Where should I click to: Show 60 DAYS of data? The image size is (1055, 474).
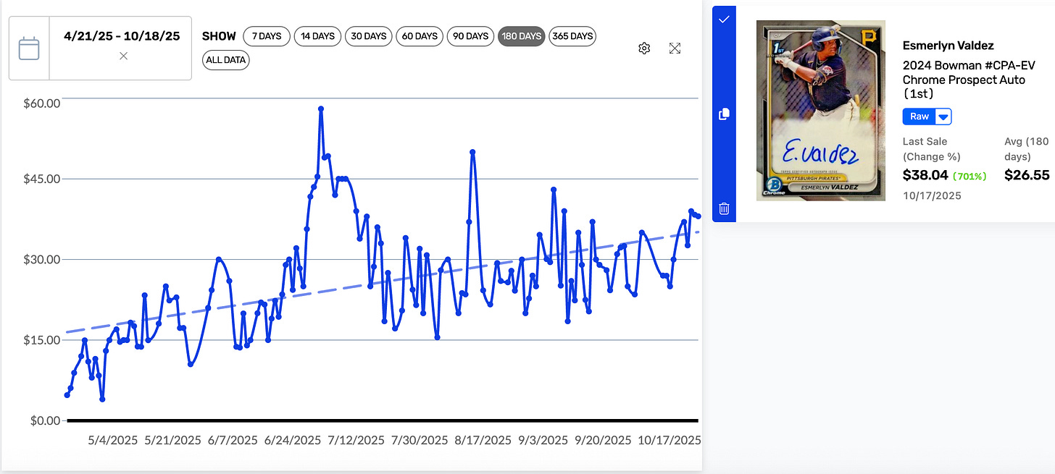click(420, 36)
